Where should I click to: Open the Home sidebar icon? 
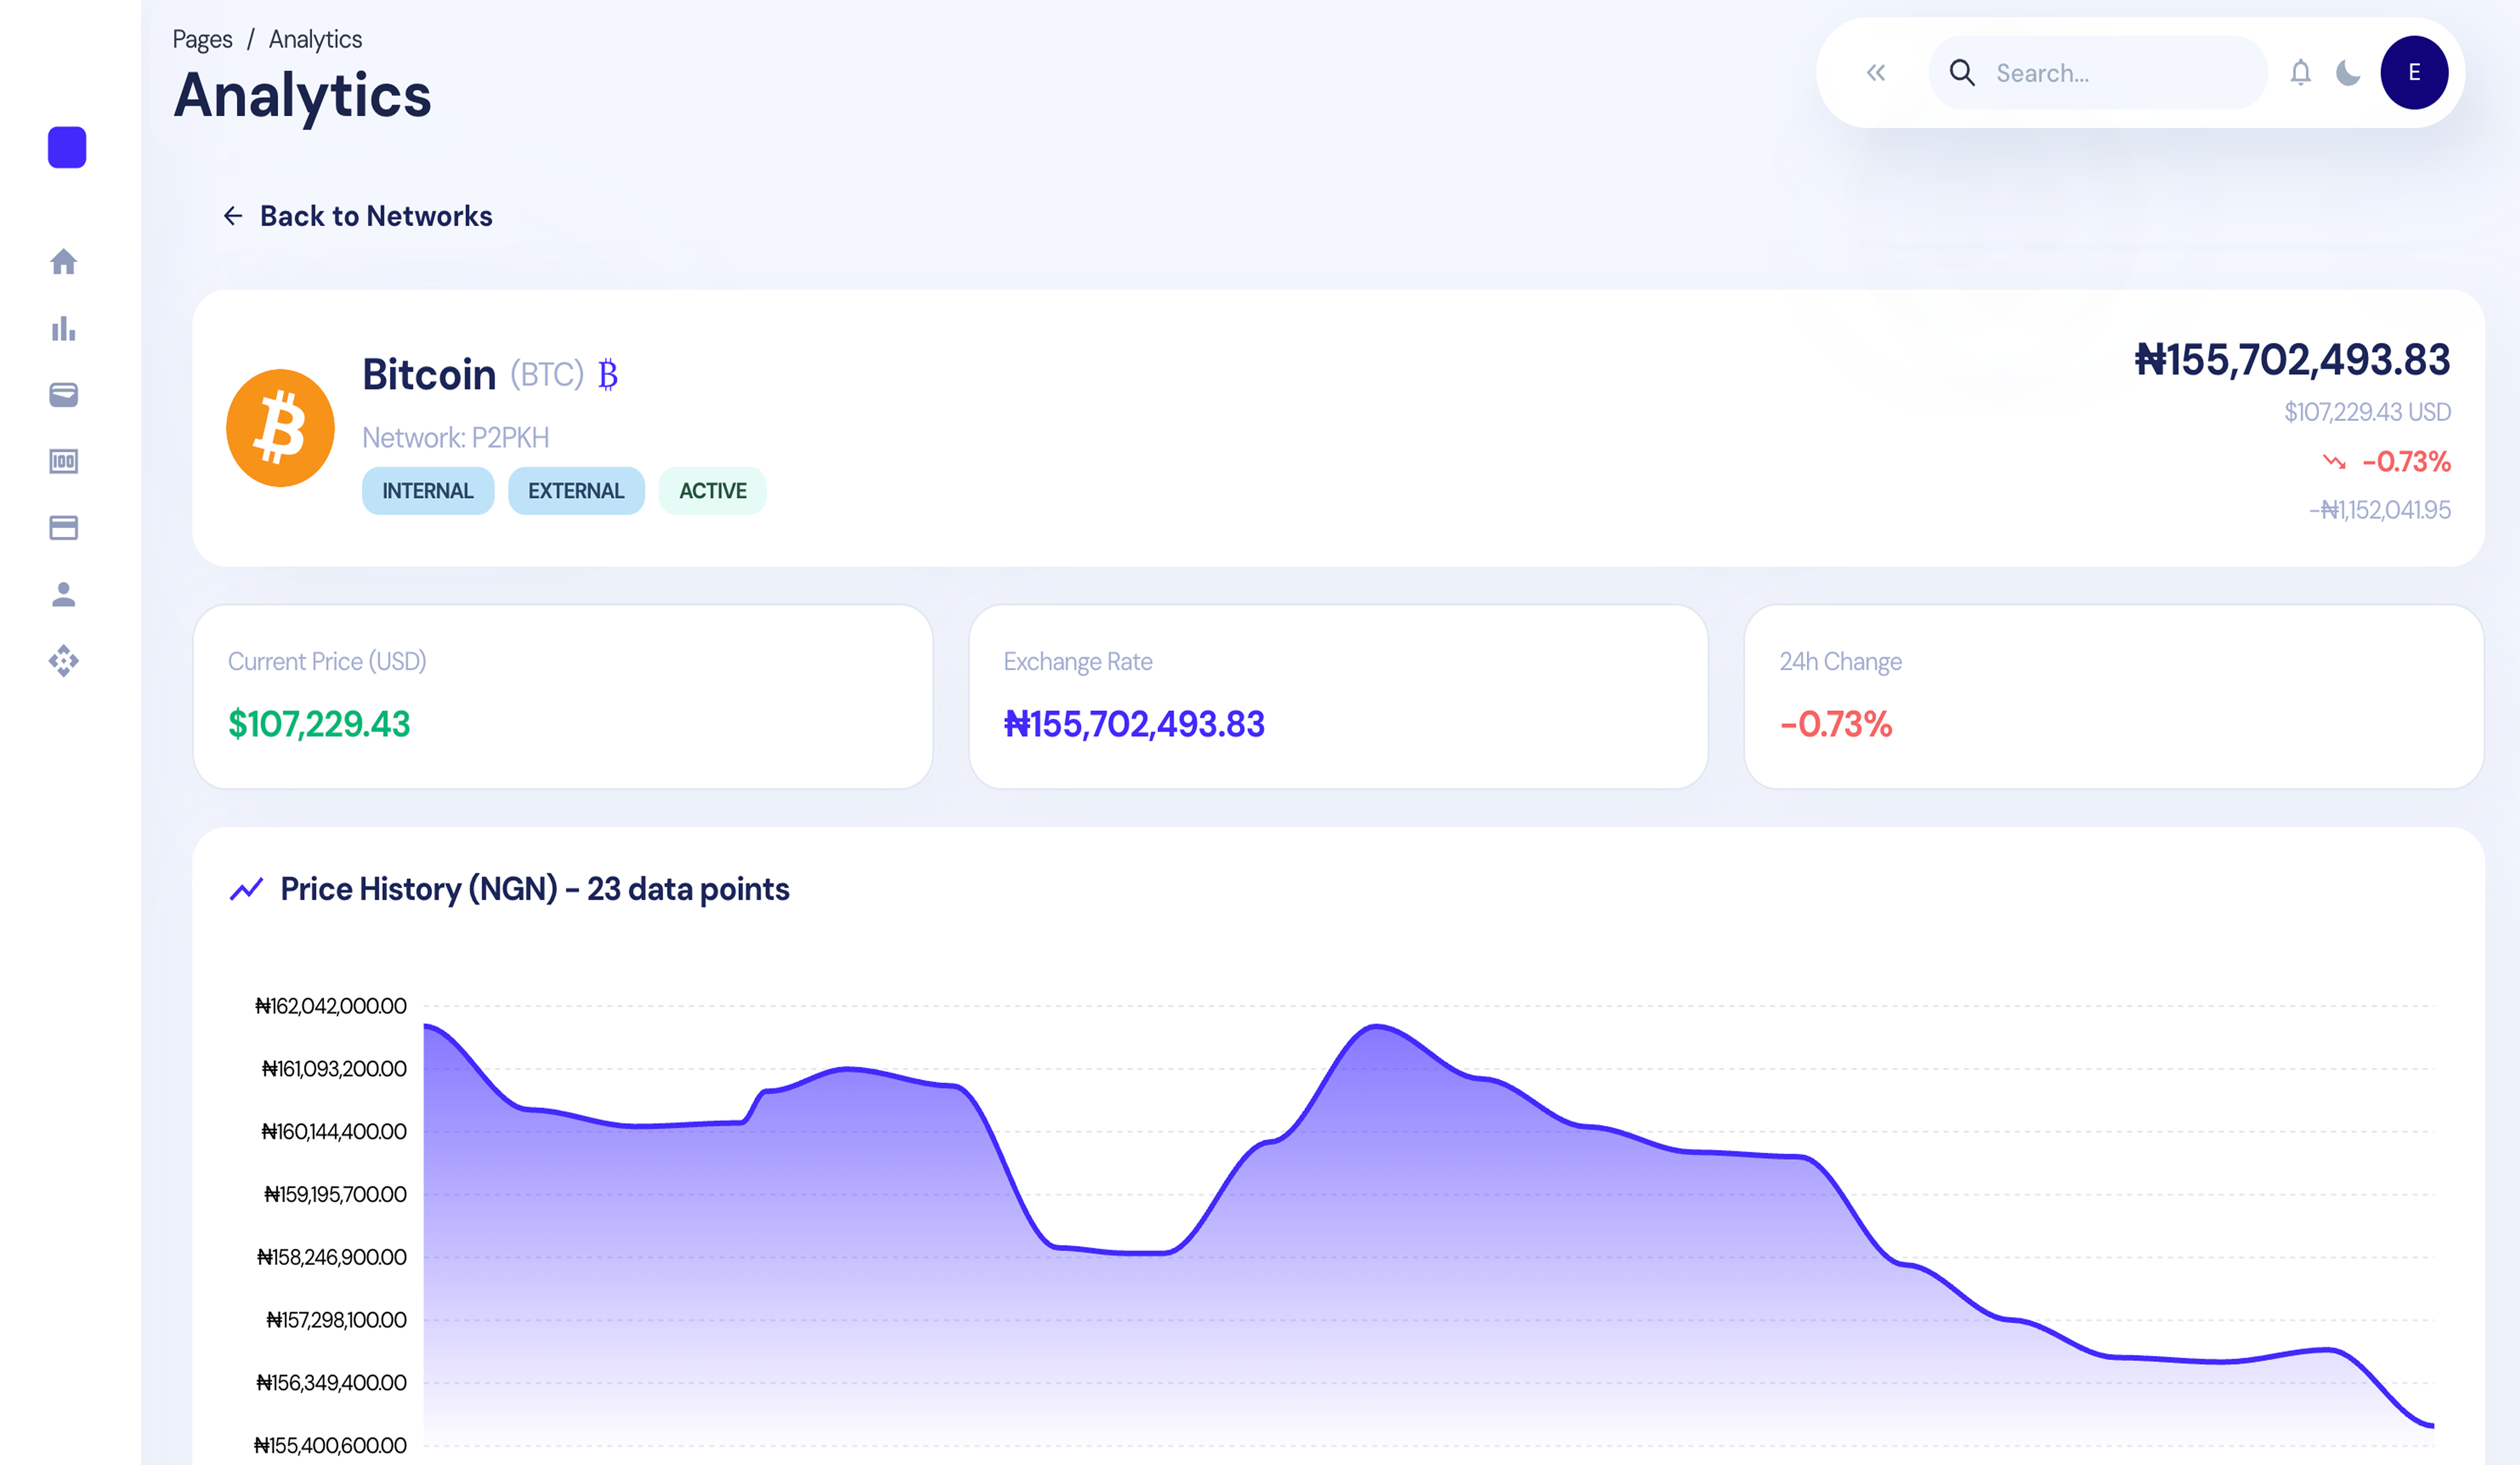click(x=64, y=262)
